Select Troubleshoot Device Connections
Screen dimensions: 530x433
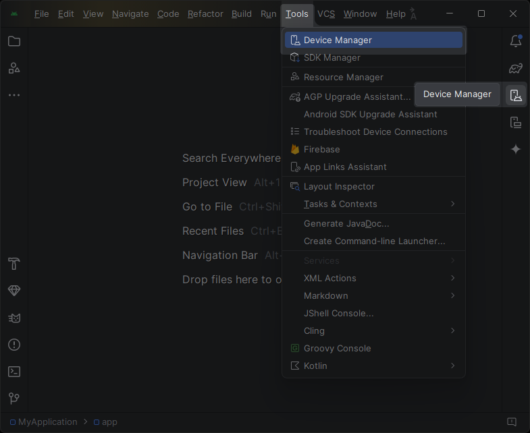(x=373, y=132)
